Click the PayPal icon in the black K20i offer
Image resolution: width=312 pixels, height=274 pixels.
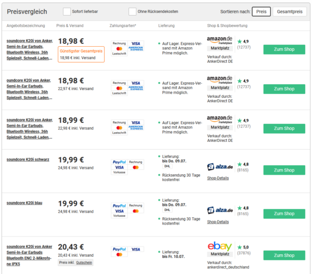(119, 162)
